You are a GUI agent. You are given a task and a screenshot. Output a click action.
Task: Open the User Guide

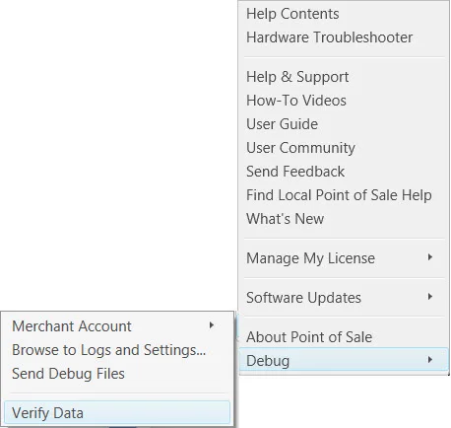coord(344,124)
